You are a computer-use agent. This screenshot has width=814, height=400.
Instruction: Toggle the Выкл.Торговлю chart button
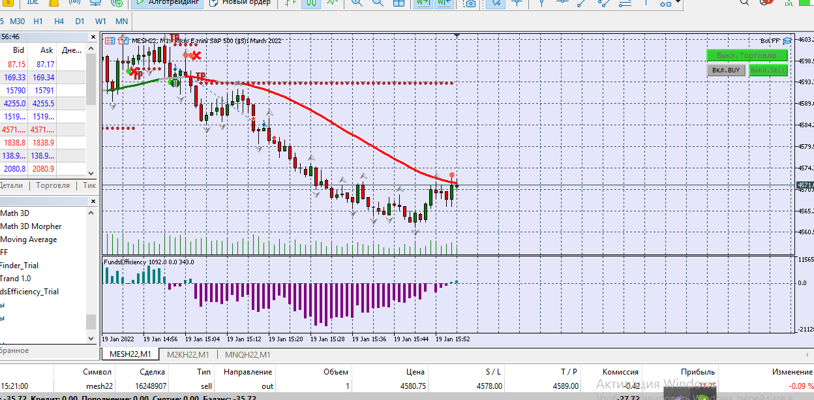747,55
